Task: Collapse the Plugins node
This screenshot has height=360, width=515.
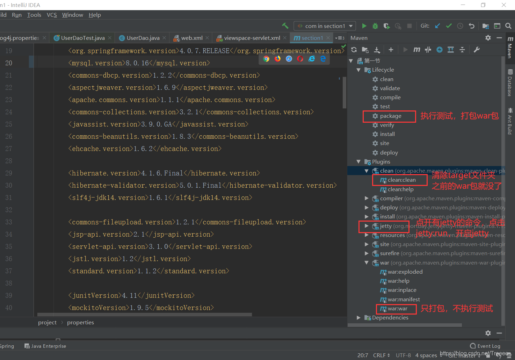Action: coord(358,162)
